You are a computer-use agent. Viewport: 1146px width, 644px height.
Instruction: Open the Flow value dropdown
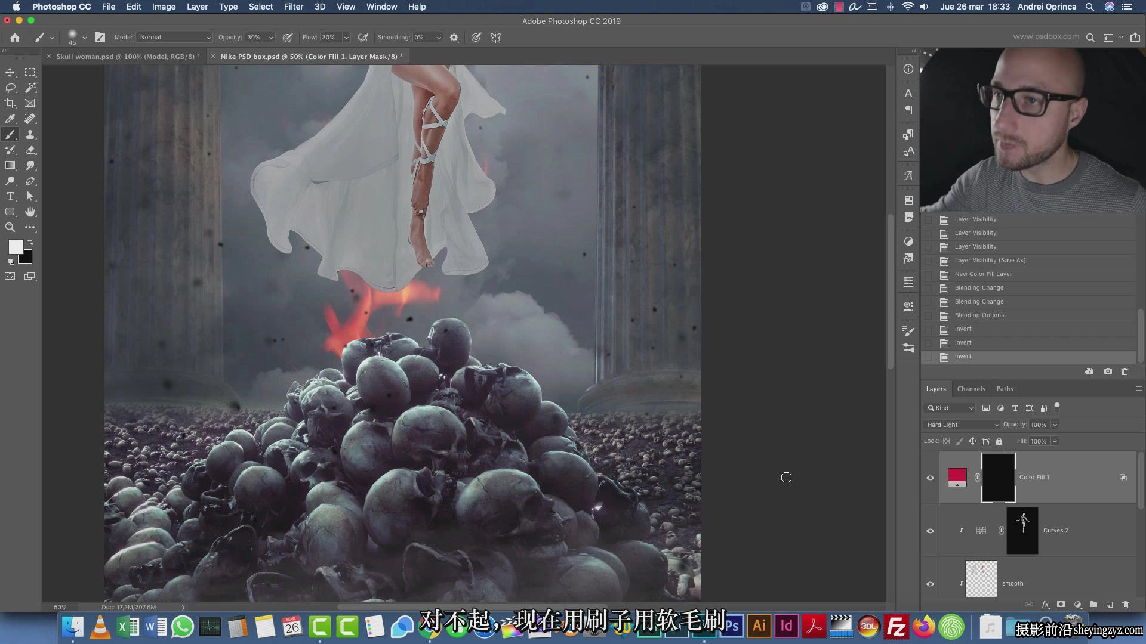(x=346, y=37)
